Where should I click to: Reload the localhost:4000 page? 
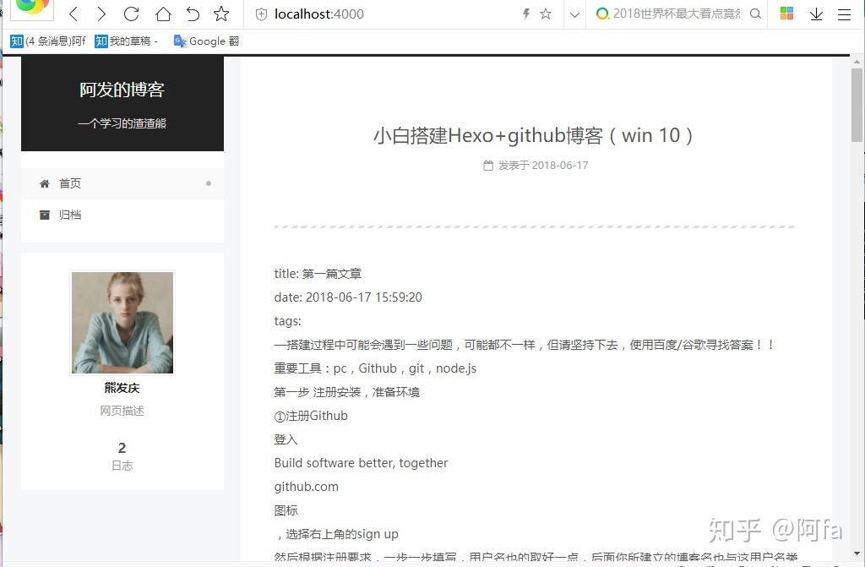coord(129,14)
